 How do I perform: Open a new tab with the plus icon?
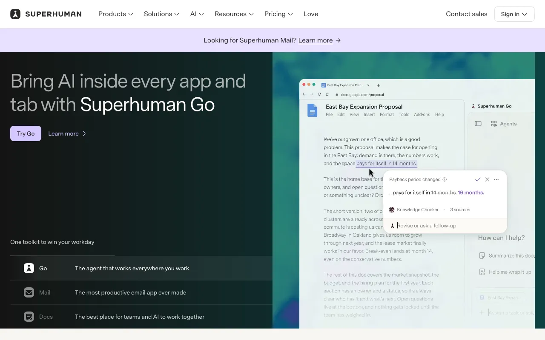pos(379,85)
